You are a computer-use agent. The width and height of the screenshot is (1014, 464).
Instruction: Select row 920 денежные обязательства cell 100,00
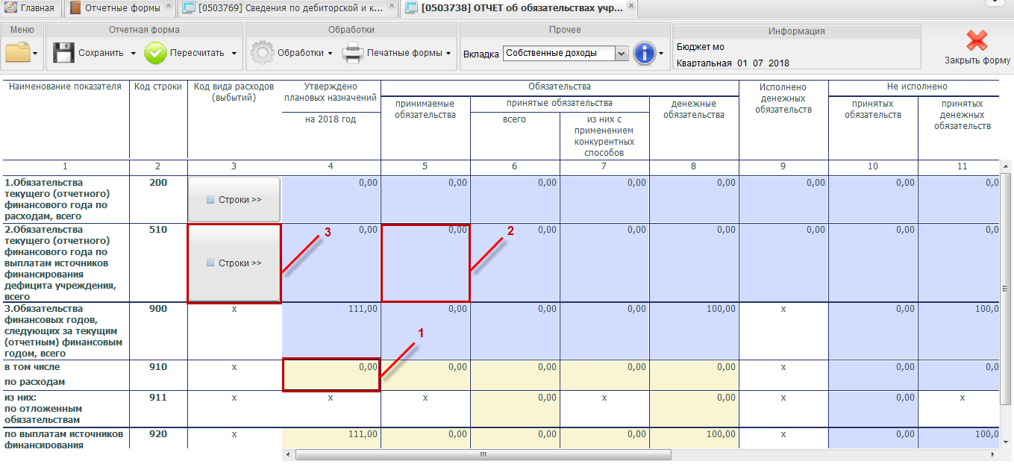tap(694, 437)
